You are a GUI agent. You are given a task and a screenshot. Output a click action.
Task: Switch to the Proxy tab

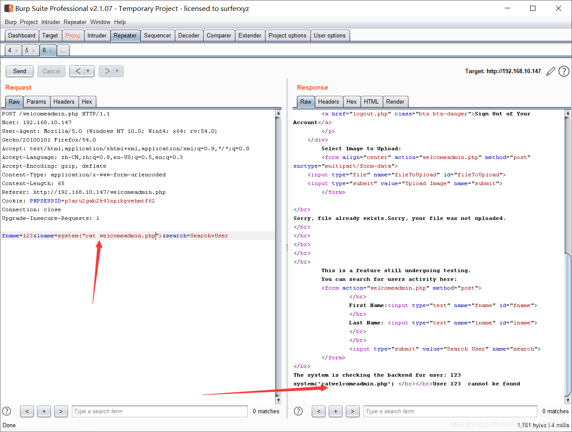coord(73,36)
